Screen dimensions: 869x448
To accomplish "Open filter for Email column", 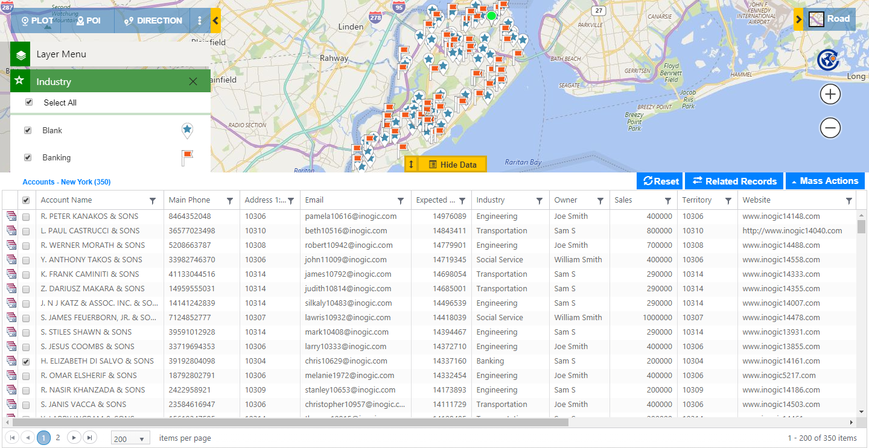I will point(401,201).
